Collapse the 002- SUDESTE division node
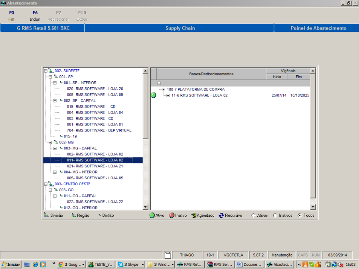The height and width of the screenshot is (269, 359). 46,71
